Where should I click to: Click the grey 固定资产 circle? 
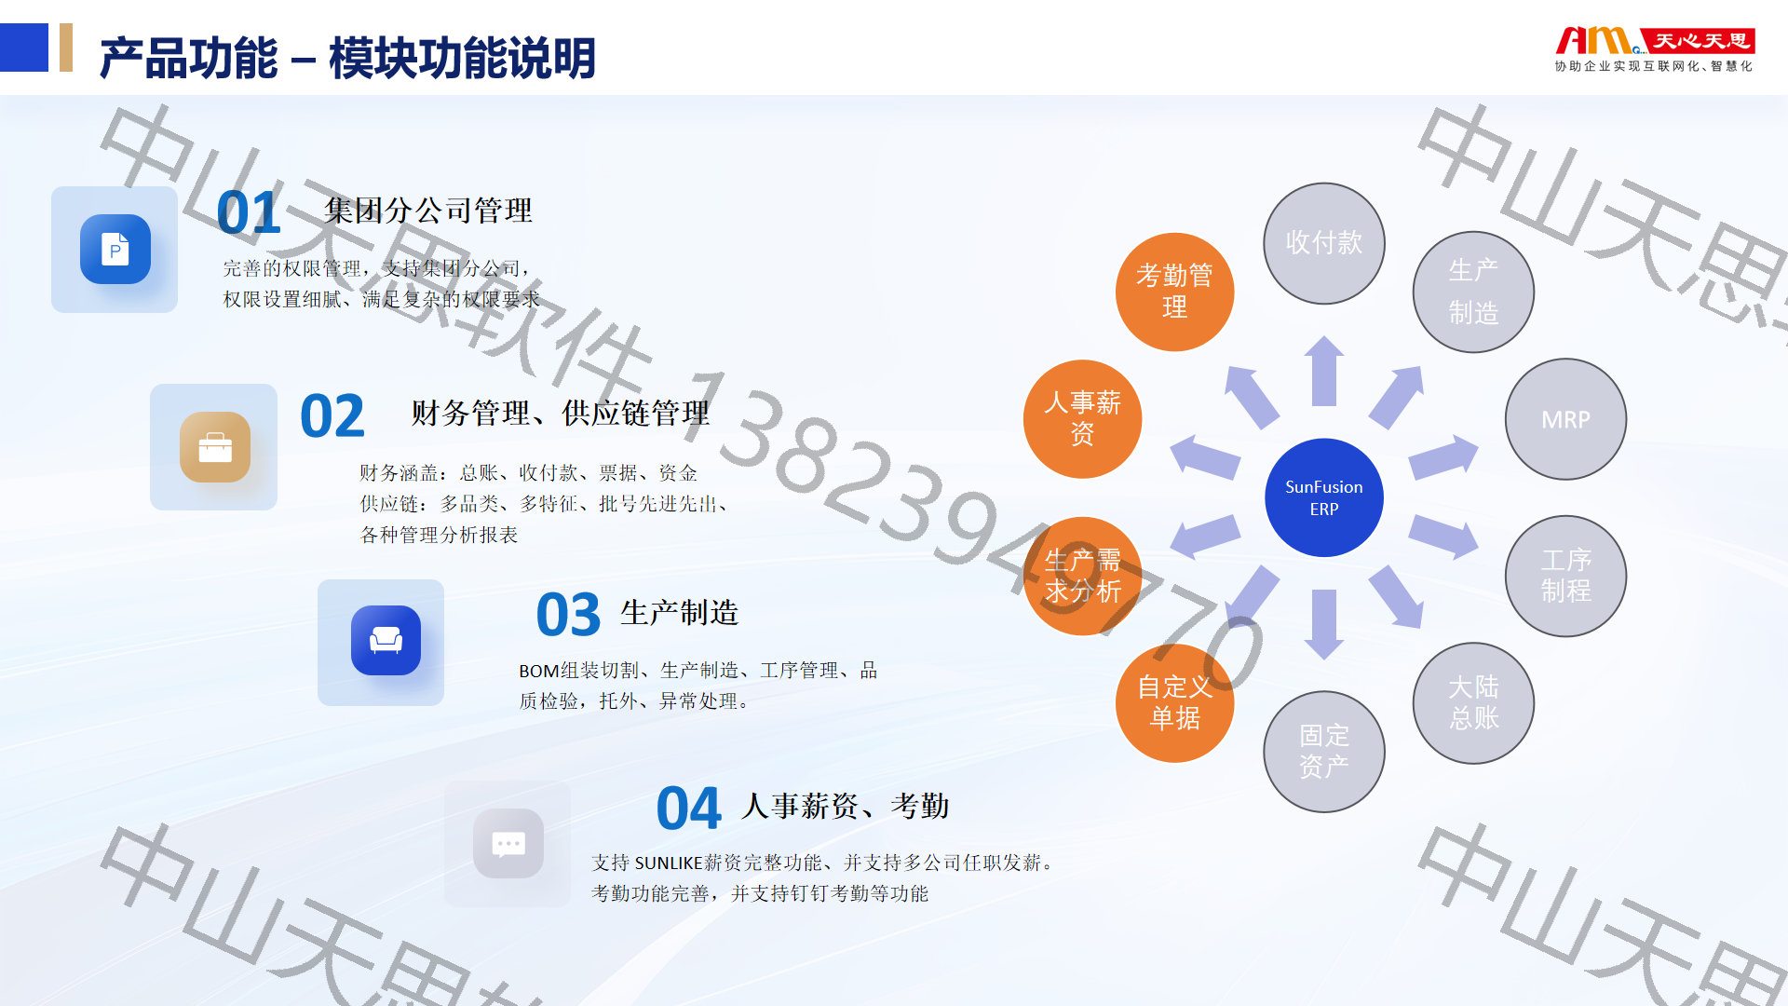point(1323,752)
